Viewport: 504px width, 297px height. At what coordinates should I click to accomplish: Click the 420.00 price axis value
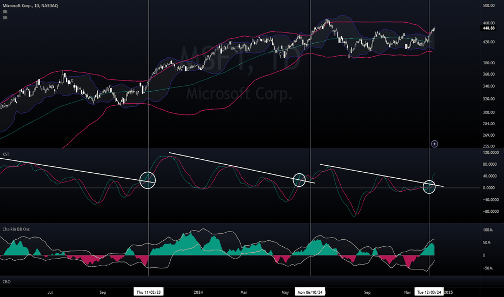(x=488, y=42)
